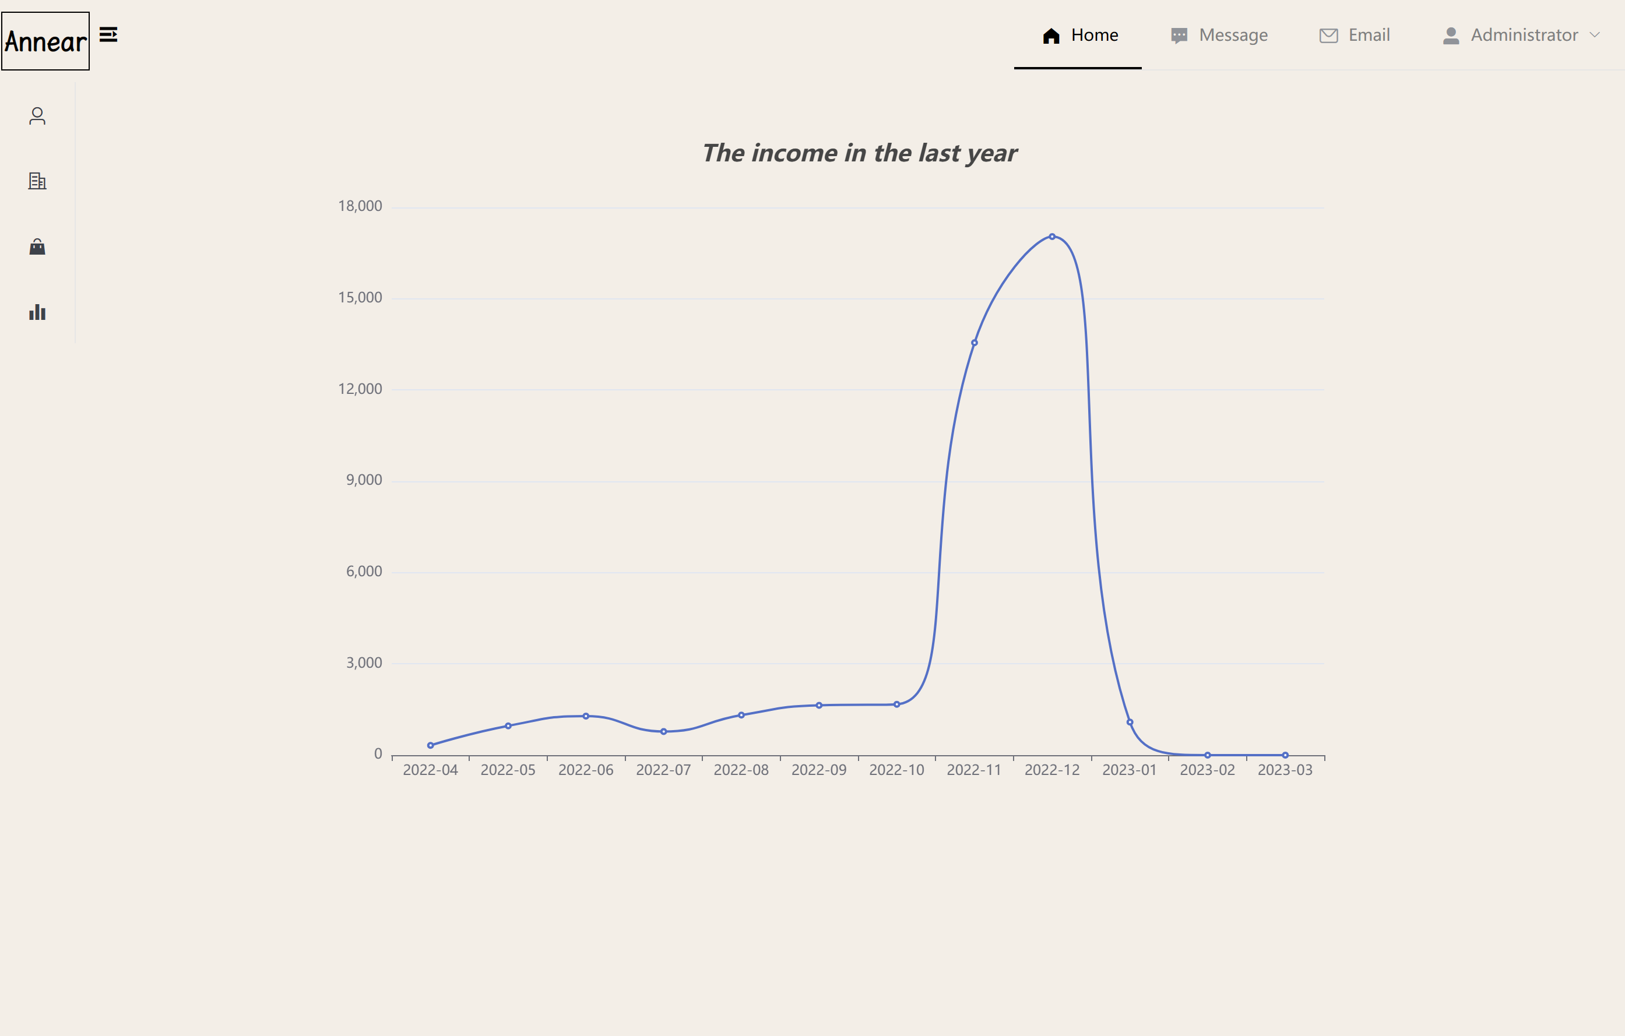Click the chat bubble icon beside Message

(1179, 35)
